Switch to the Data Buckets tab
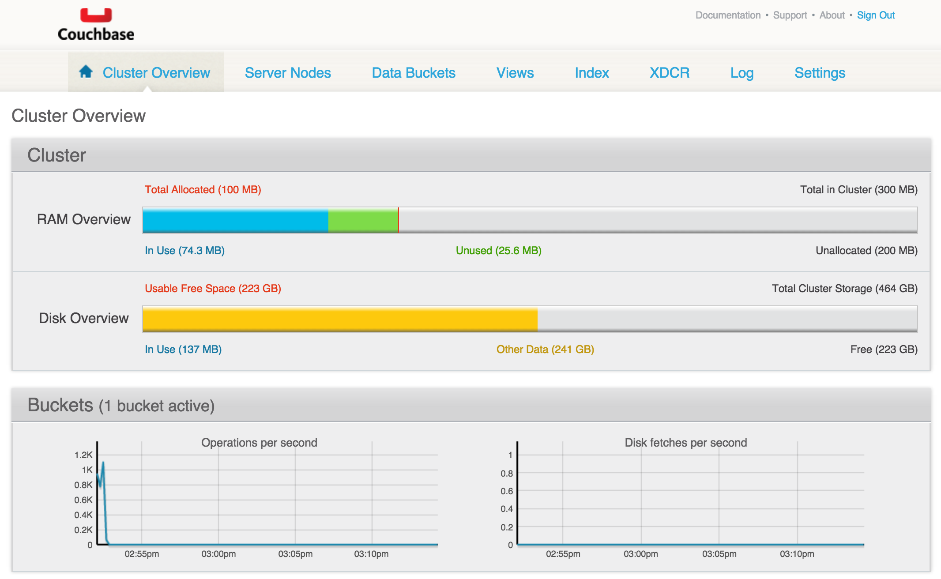Viewport: 941px width, 579px height. pos(413,72)
